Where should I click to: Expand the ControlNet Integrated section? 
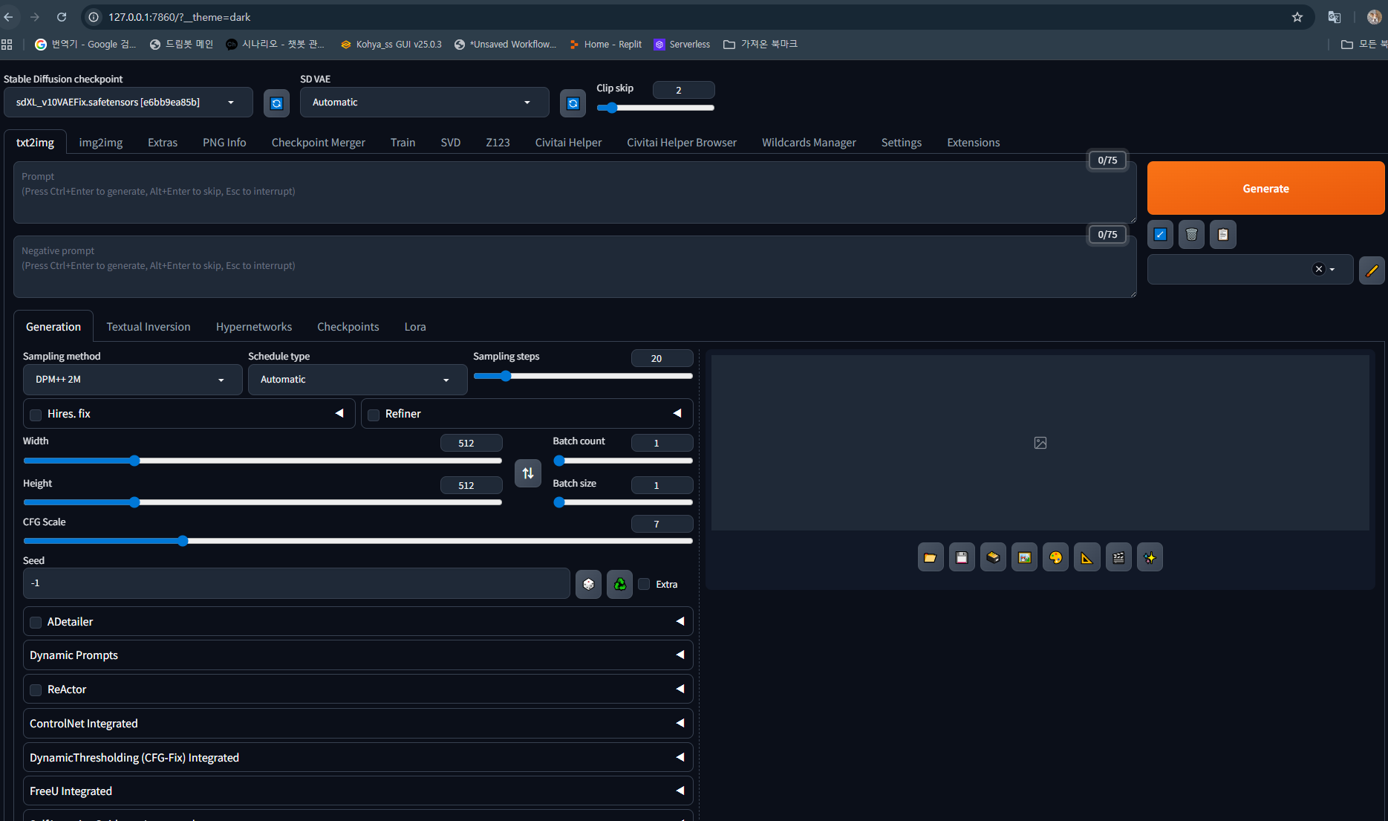point(358,723)
